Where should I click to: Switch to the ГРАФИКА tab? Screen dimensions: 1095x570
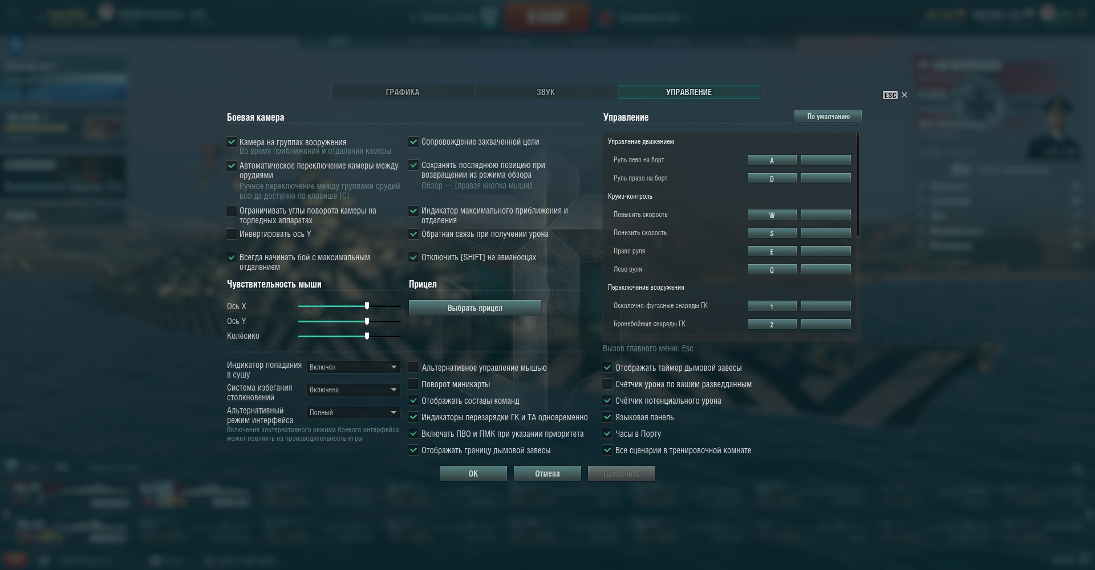[403, 92]
